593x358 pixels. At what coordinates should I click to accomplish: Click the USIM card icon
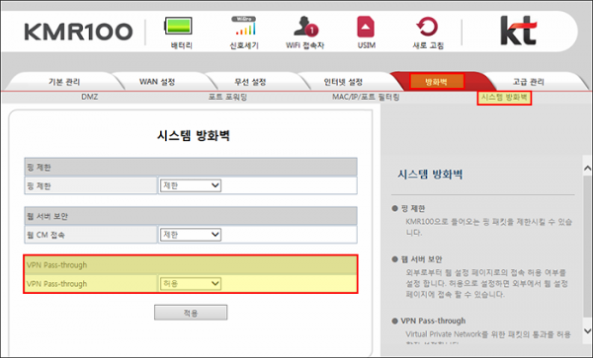[366, 27]
